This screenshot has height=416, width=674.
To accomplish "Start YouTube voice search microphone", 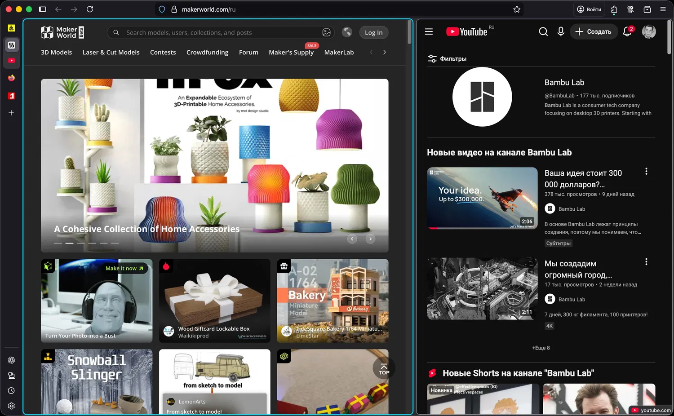I will (x=561, y=31).
